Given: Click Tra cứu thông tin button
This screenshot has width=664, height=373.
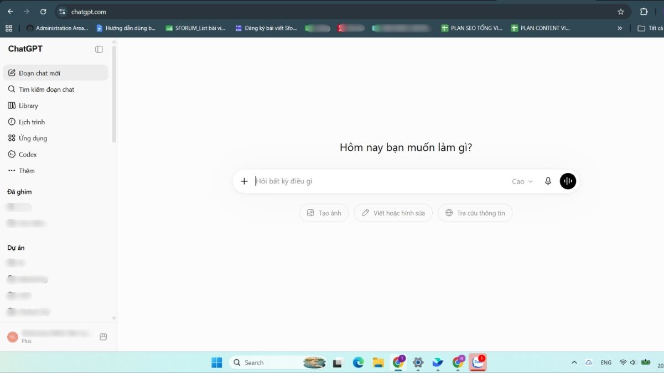Looking at the screenshot, I should [475, 213].
